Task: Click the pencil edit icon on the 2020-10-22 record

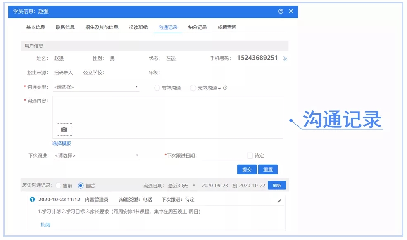Action: (279, 200)
